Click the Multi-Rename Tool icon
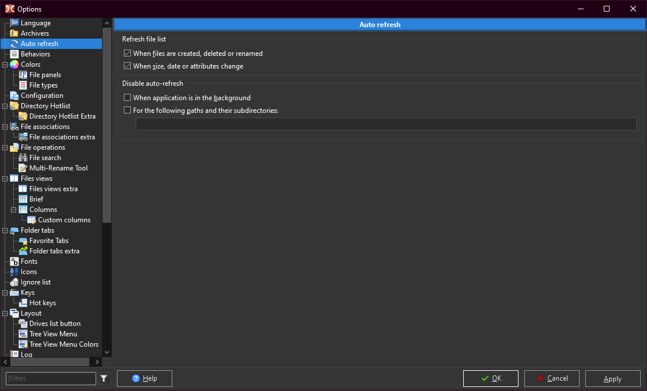Screen dimensions: 647x391 [x=23, y=168]
